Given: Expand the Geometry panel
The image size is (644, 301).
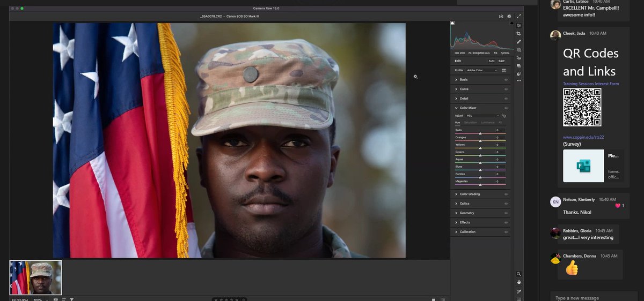Looking at the screenshot, I should (456, 213).
